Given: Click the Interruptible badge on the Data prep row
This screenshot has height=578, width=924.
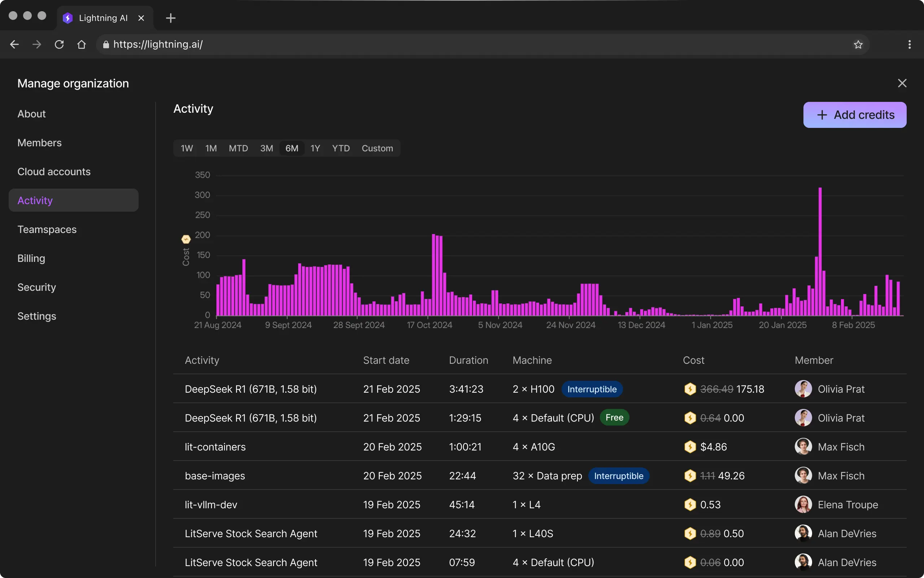Looking at the screenshot, I should [x=619, y=476].
